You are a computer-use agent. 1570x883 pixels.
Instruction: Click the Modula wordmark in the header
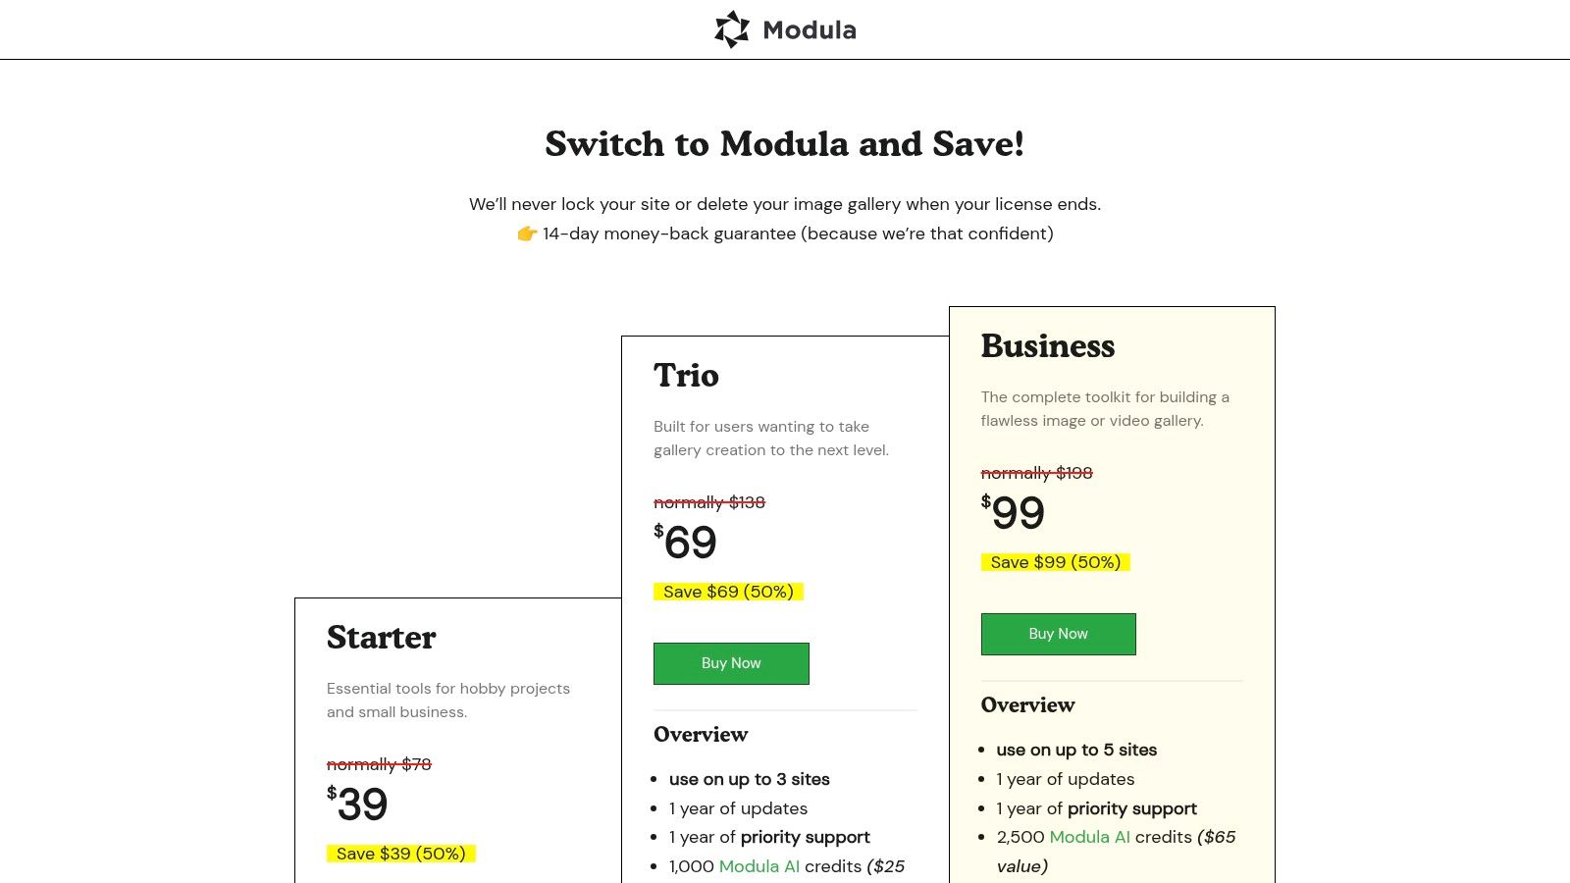click(x=809, y=29)
